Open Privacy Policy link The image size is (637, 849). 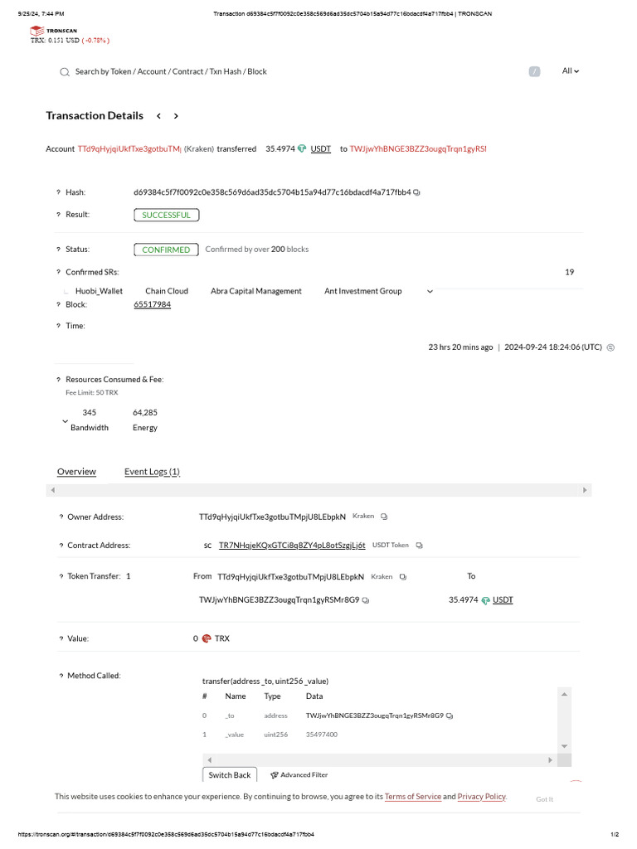[482, 797]
